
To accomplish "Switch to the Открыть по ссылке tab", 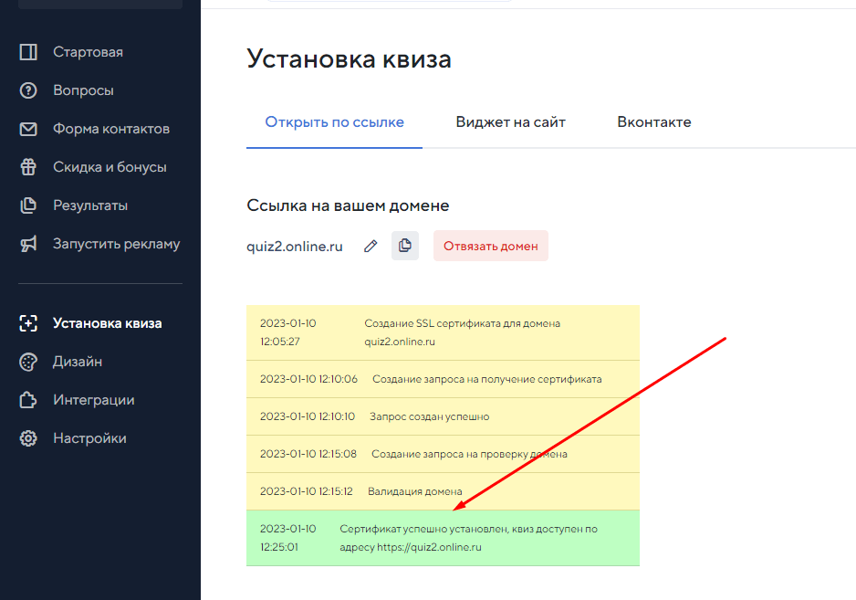I will [335, 121].
